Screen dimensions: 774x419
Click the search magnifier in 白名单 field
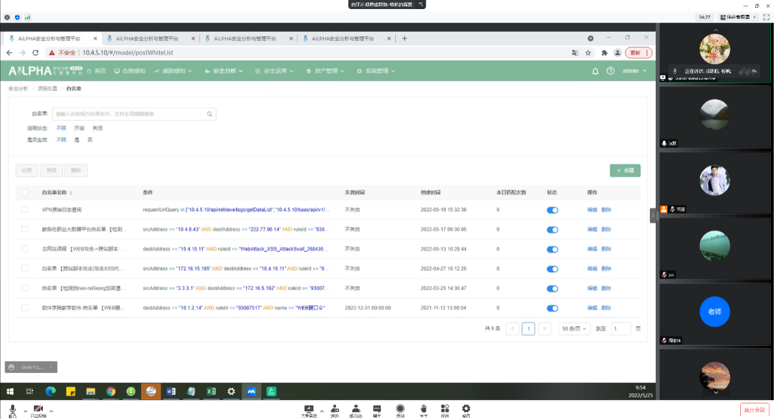click(210, 114)
